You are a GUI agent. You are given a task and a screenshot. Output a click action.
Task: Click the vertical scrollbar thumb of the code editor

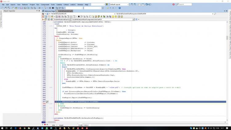227,38
